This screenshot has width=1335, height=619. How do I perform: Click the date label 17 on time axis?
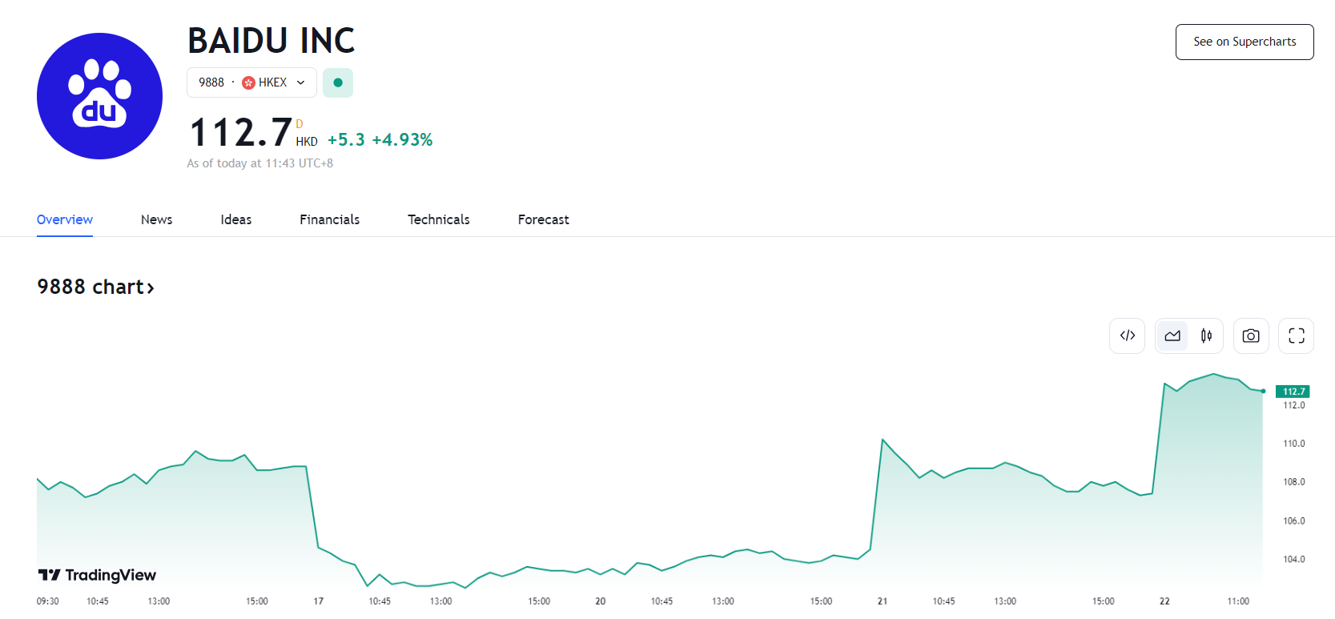pos(319,601)
